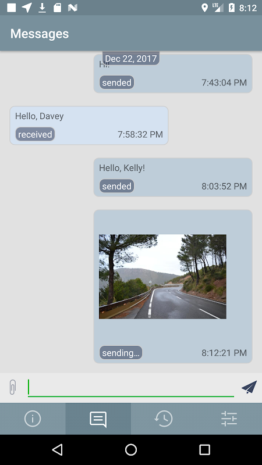Tap the paperclip attachment icon
Viewport: 262px width, 465px height.
[12, 387]
